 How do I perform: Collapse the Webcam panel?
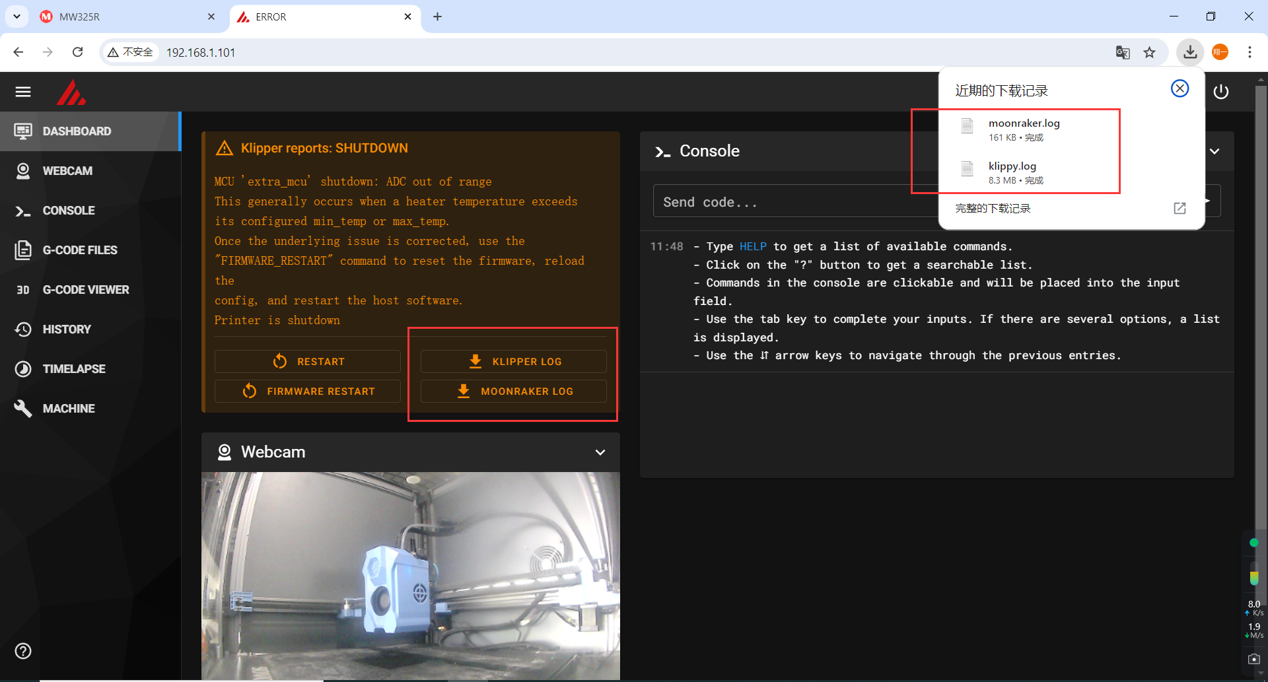click(600, 452)
